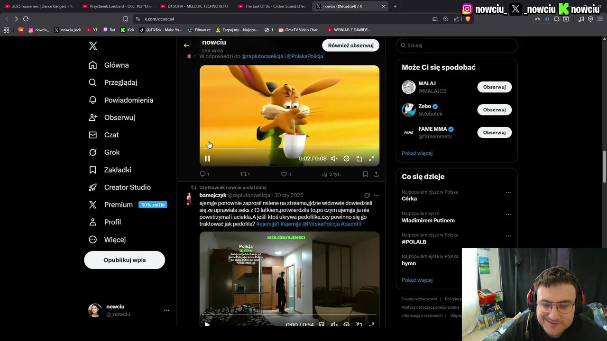Open the @PolskaPolicja reply link
Viewport: 607px width, 341px height.
[x=305, y=56]
